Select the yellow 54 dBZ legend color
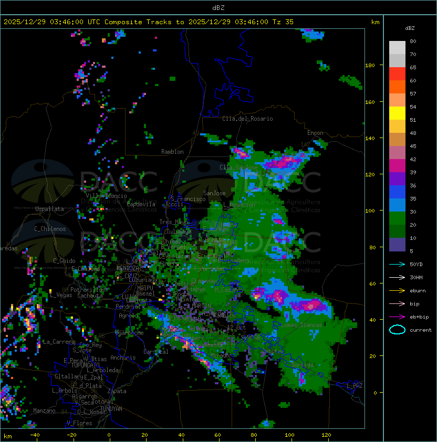Screen dimensions: 437x442 click(397, 113)
